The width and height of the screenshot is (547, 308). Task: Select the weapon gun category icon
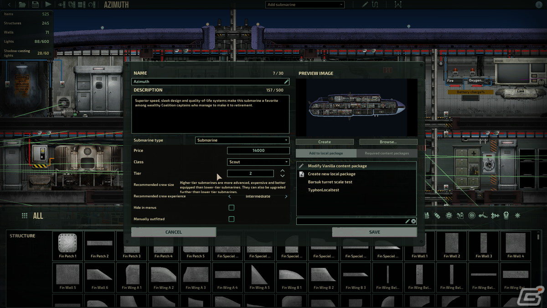(483, 215)
